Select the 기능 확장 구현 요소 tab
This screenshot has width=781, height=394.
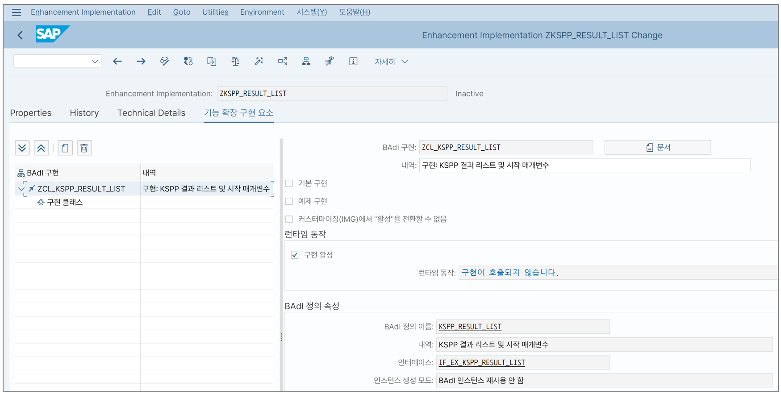click(239, 113)
